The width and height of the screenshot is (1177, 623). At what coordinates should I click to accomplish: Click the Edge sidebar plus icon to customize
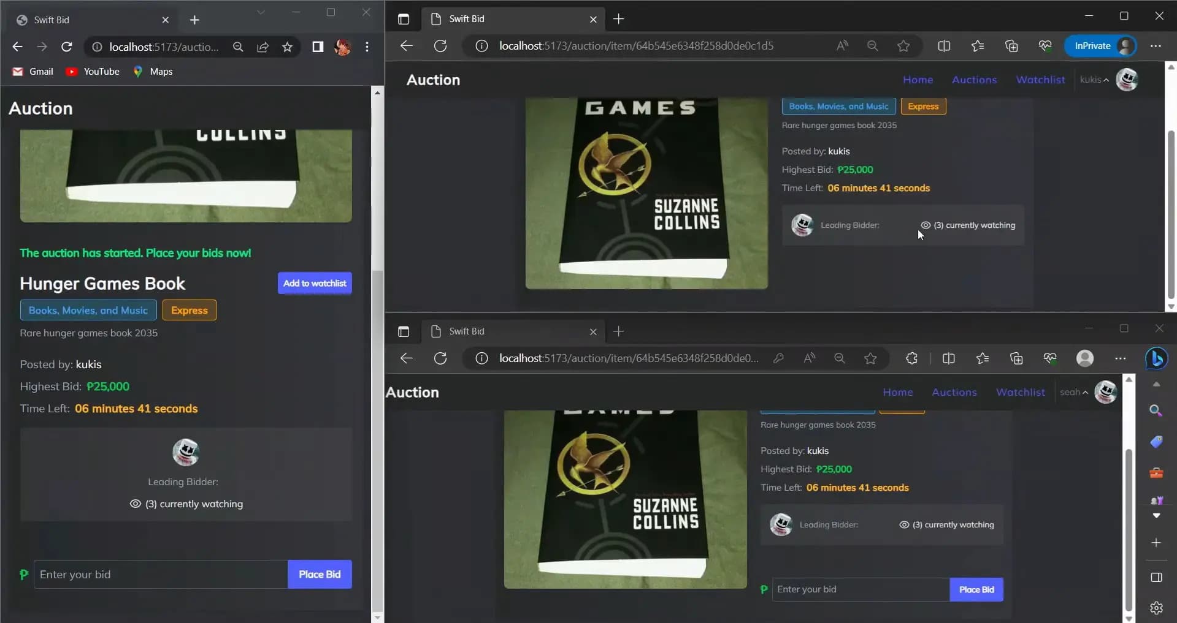click(1156, 543)
